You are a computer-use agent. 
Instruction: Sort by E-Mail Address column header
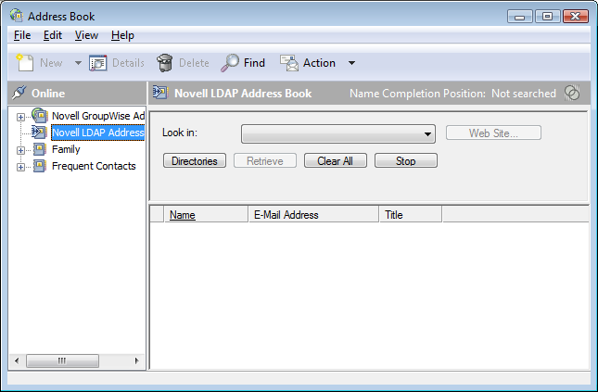[x=313, y=215]
